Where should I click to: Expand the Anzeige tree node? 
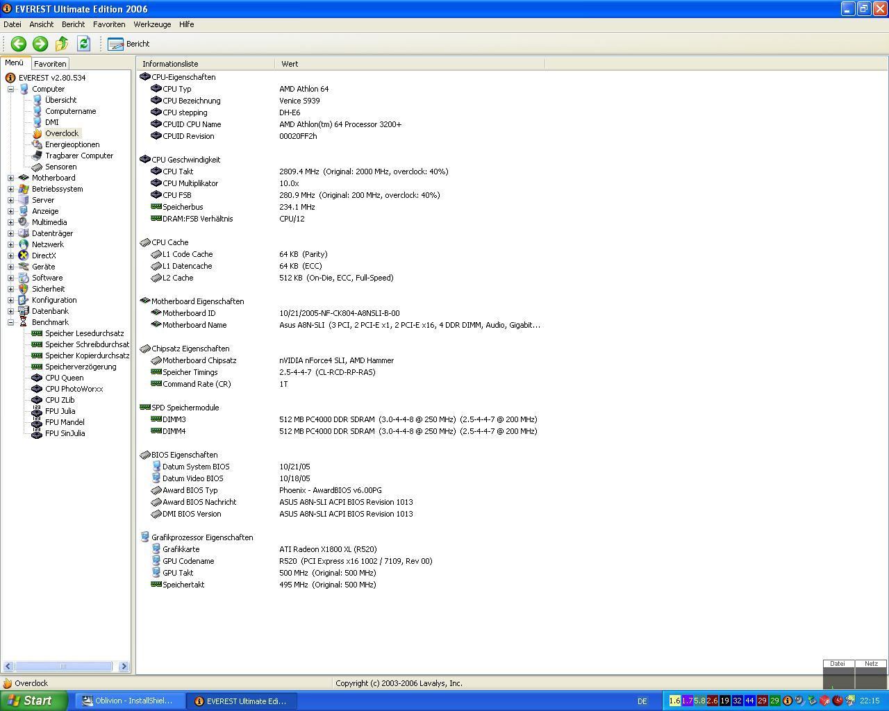pos(10,211)
